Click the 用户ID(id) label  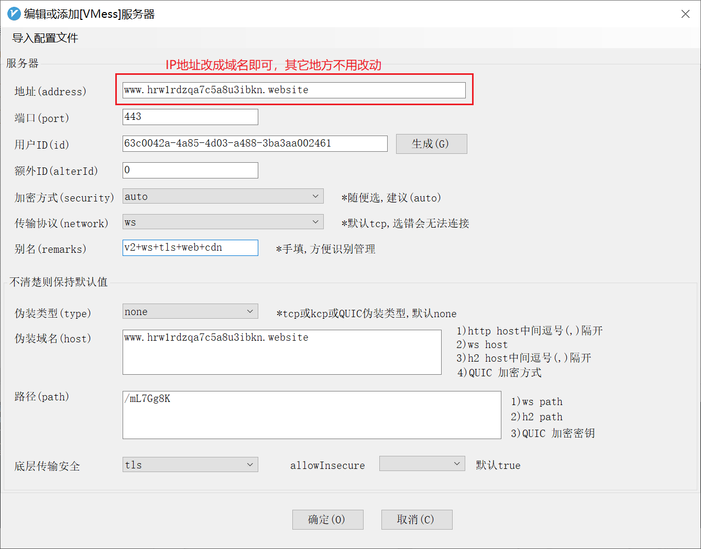click(41, 145)
